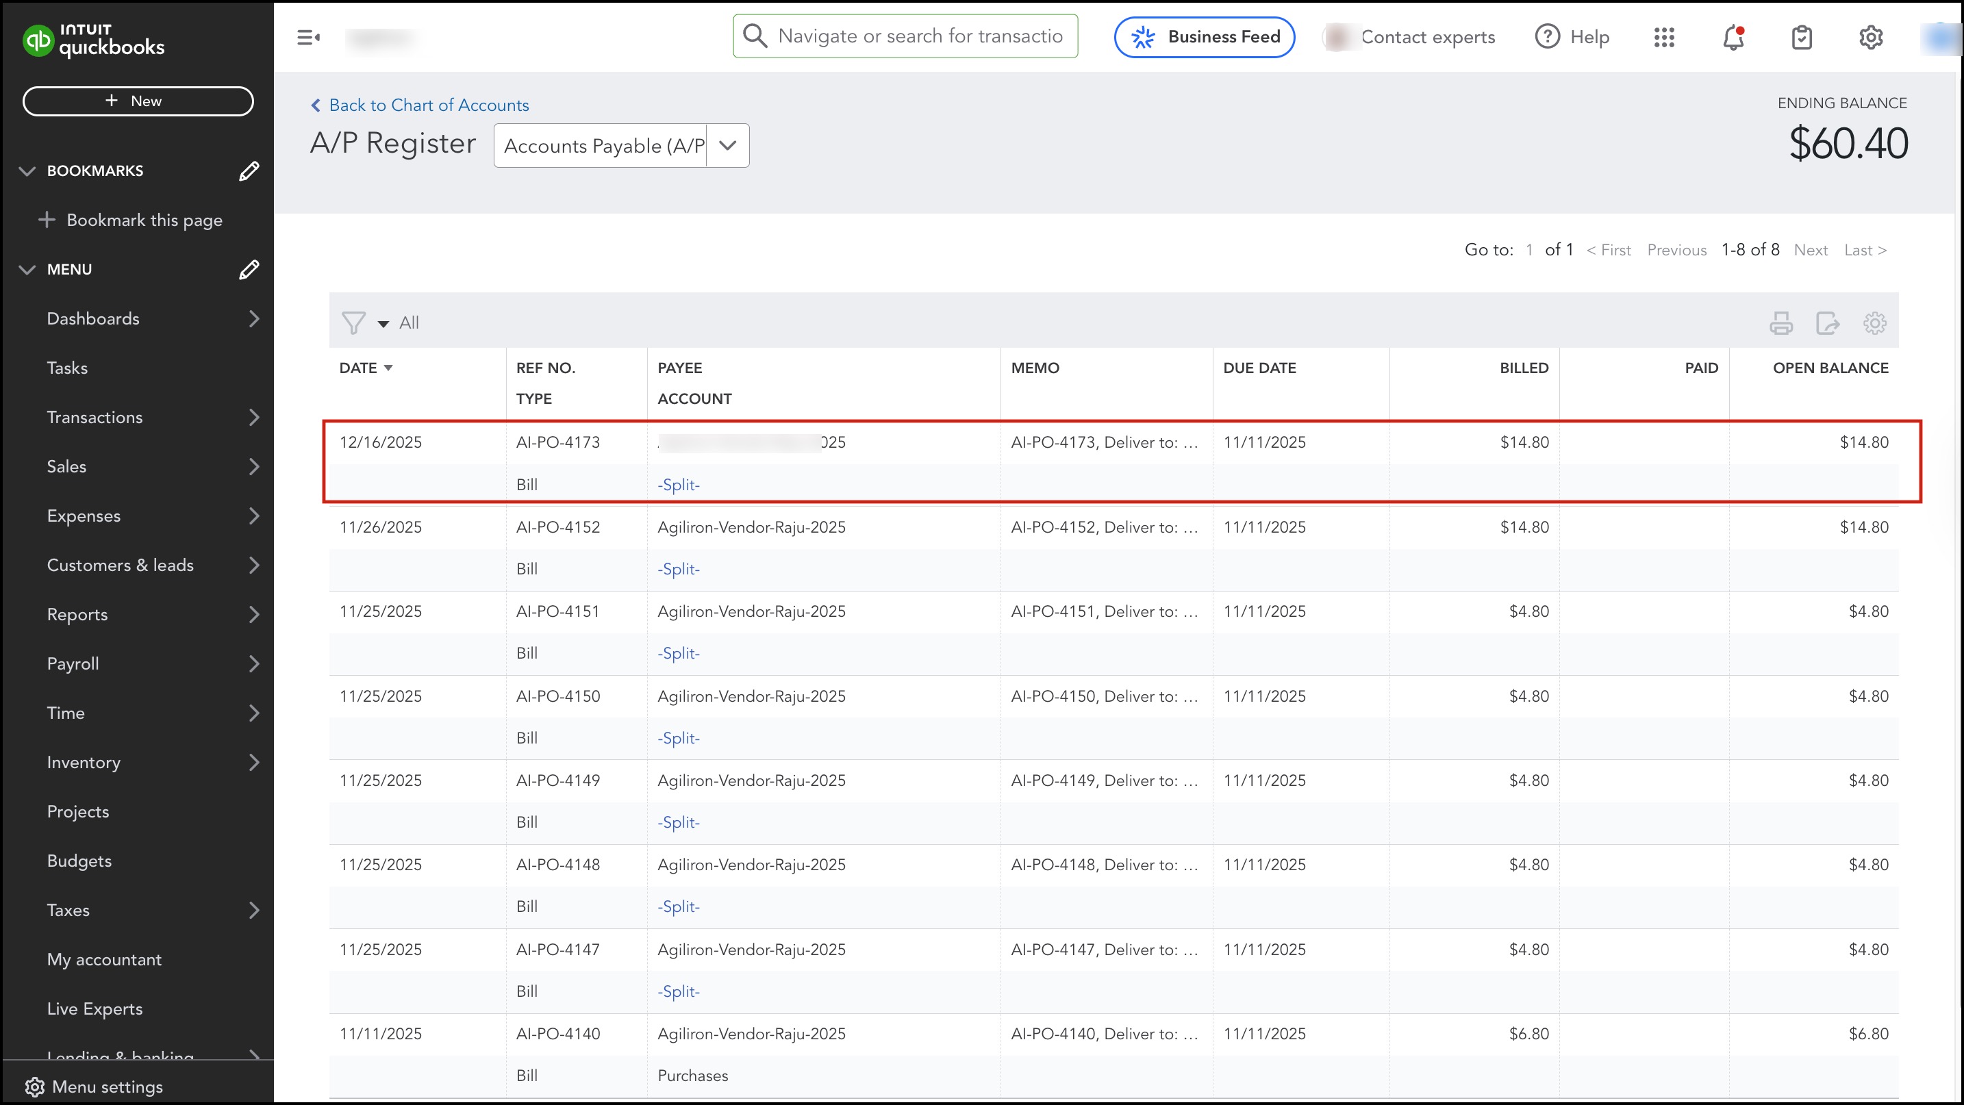This screenshot has width=1964, height=1105.
Task: Click the + New button
Action: click(x=138, y=101)
